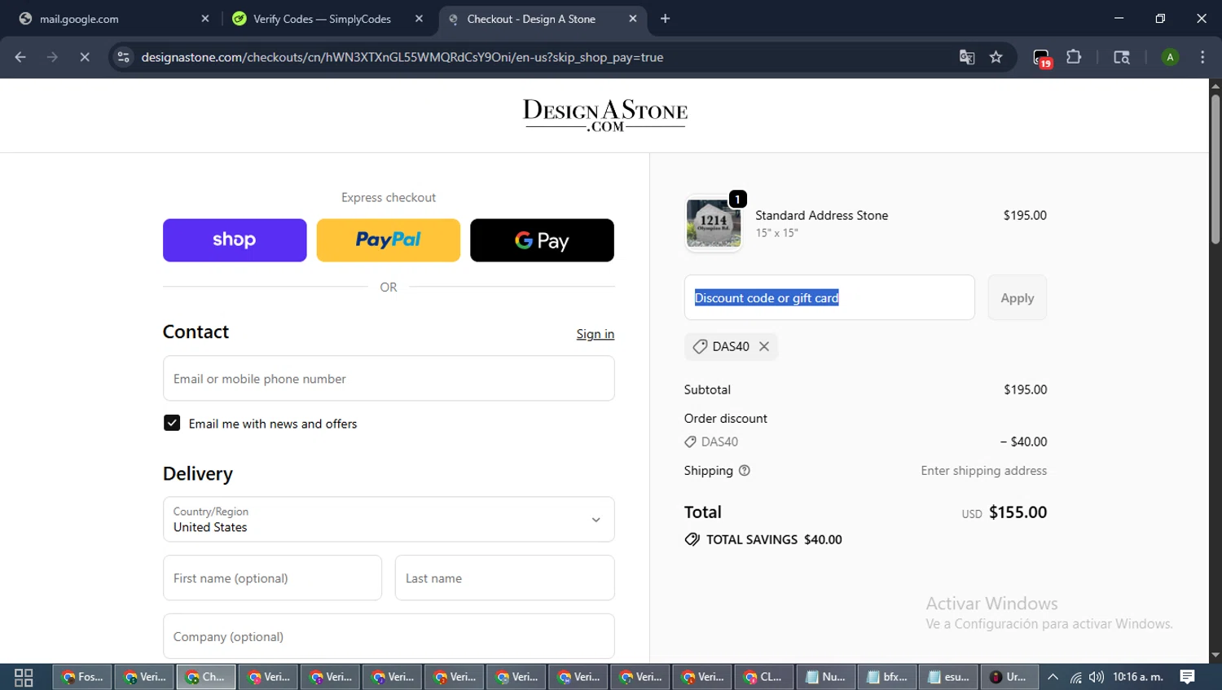This screenshot has width=1222, height=690.
Task: Stop the page from loading
Action: point(84,57)
